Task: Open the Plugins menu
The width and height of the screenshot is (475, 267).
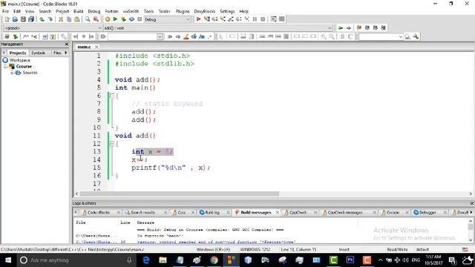Action: 183,11
